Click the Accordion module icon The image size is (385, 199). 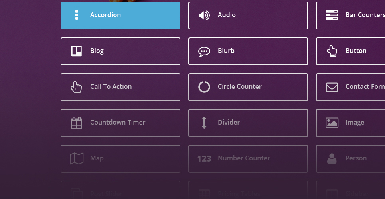click(77, 15)
